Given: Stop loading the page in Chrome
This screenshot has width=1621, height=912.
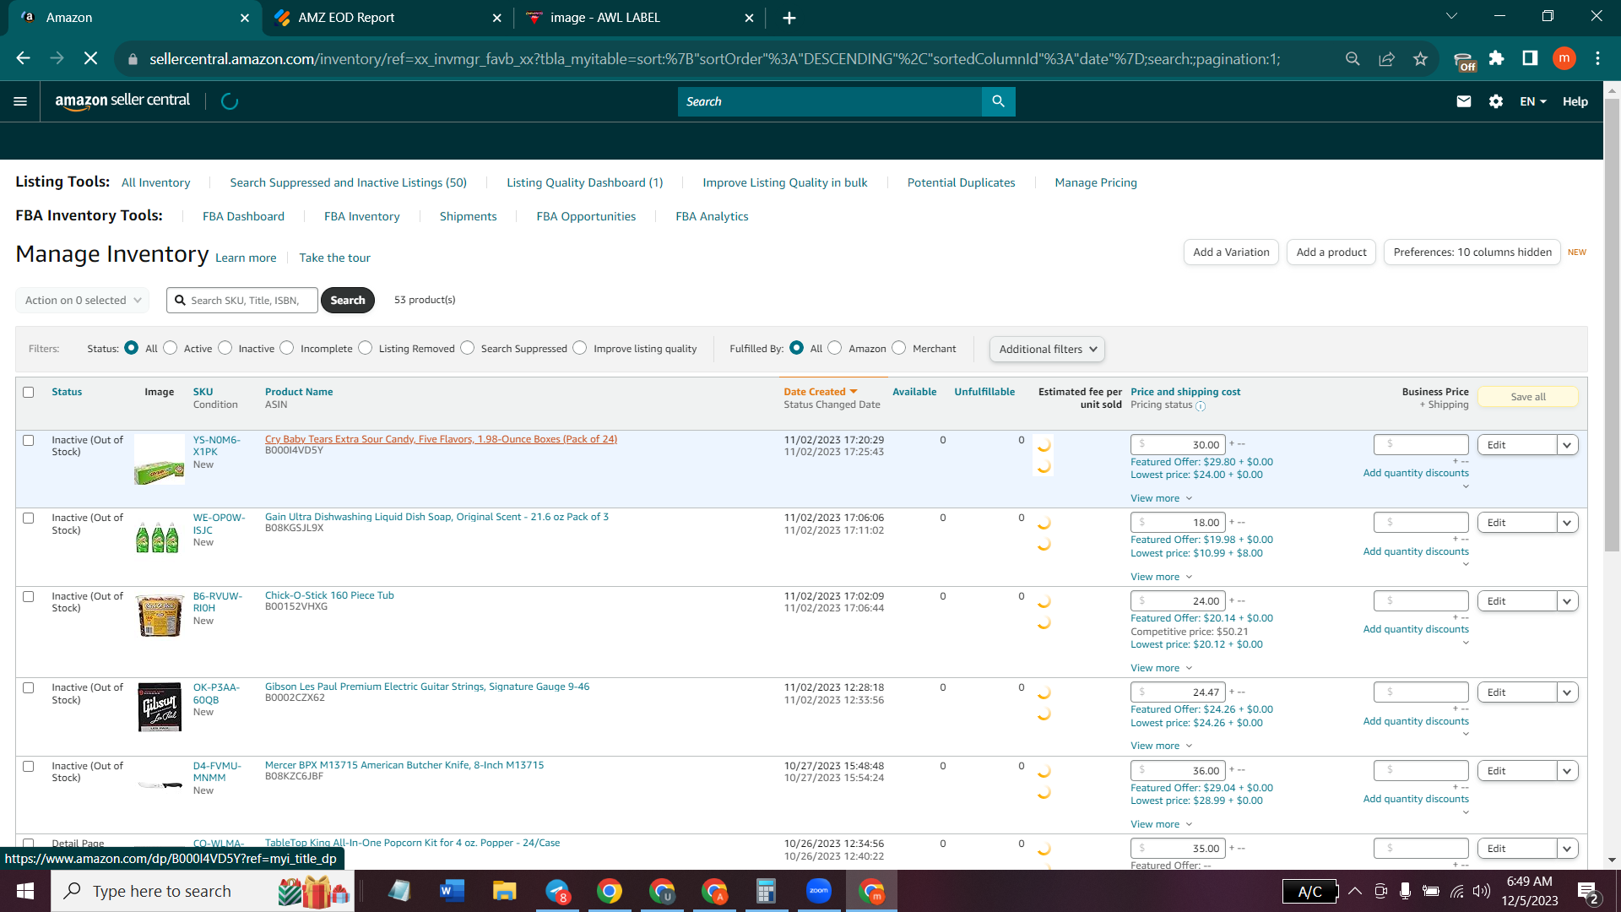Looking at the screenshot, I should 91,58.
